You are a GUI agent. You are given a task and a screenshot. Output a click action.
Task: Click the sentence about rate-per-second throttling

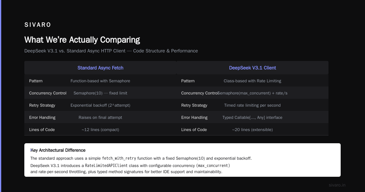pyautogui.click(x=126, y=172)
